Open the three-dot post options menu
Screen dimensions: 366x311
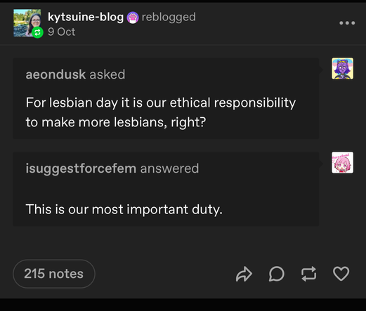pyautogui.click(x=347, y=23)
